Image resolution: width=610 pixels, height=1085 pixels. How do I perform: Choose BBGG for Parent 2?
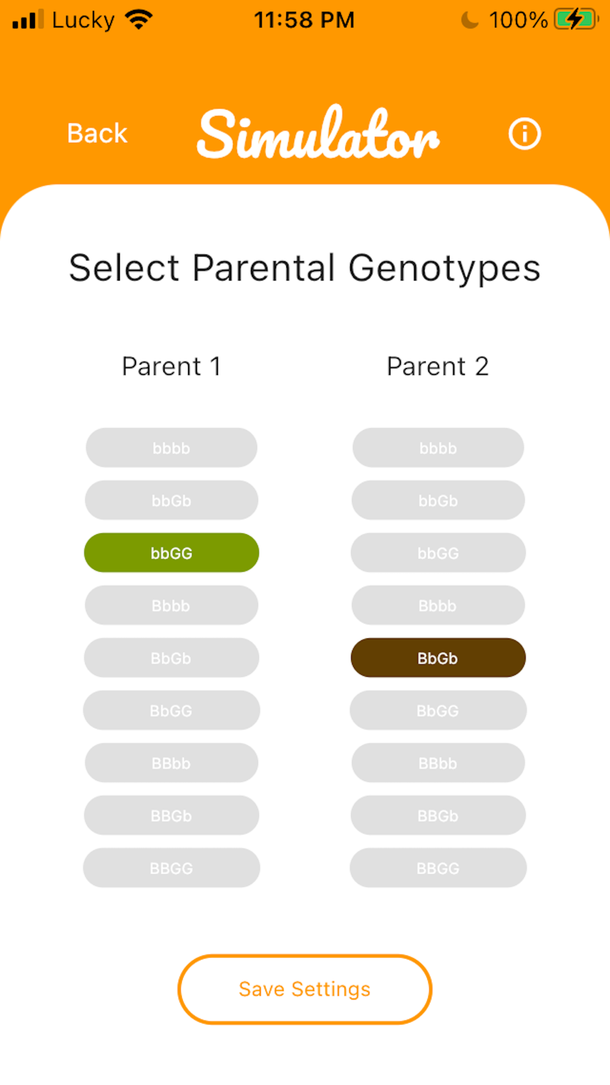click(438, 868)
